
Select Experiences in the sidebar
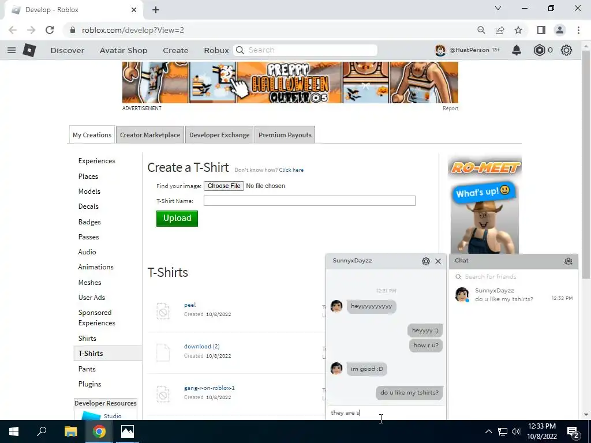(97, 161)
